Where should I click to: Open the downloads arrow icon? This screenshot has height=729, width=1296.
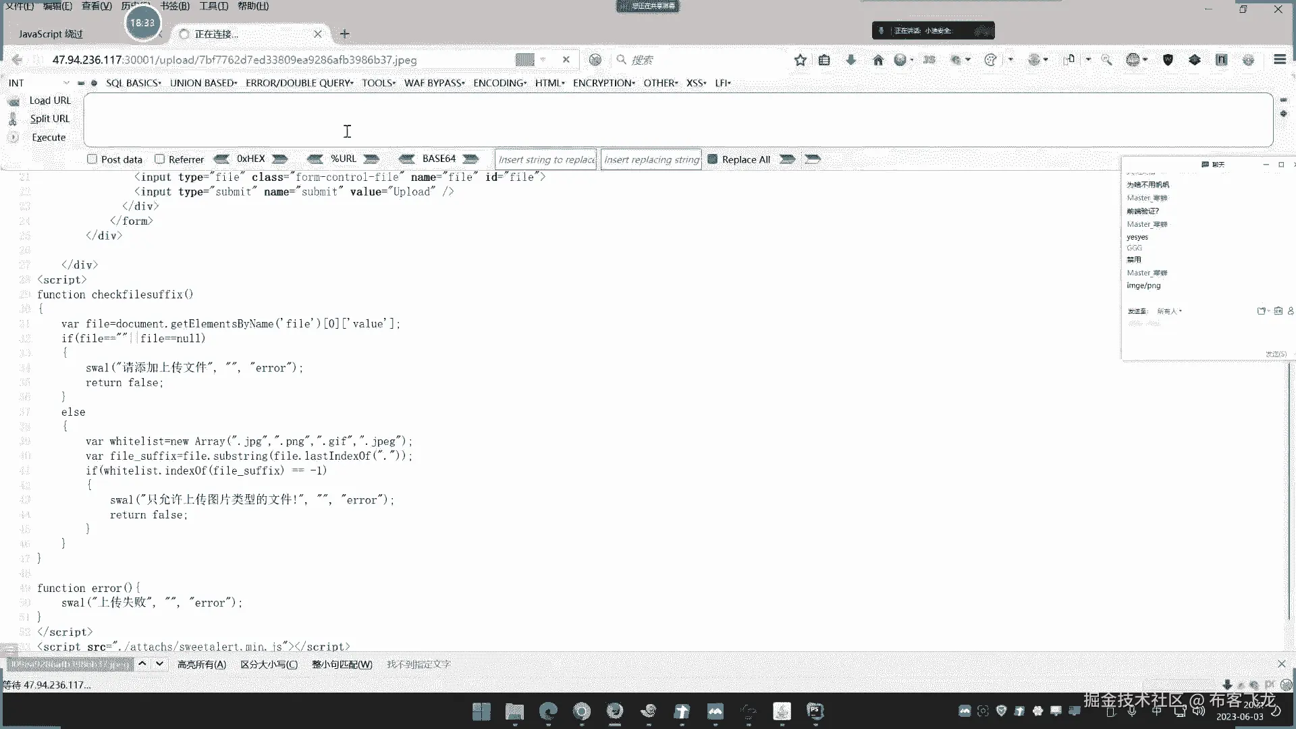(x=850, y=60)
